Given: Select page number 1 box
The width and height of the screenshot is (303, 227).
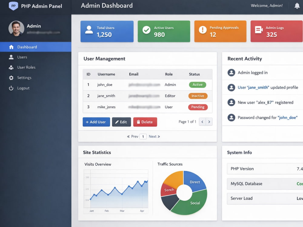Looking at the screenshot, I should pos(143,137).
